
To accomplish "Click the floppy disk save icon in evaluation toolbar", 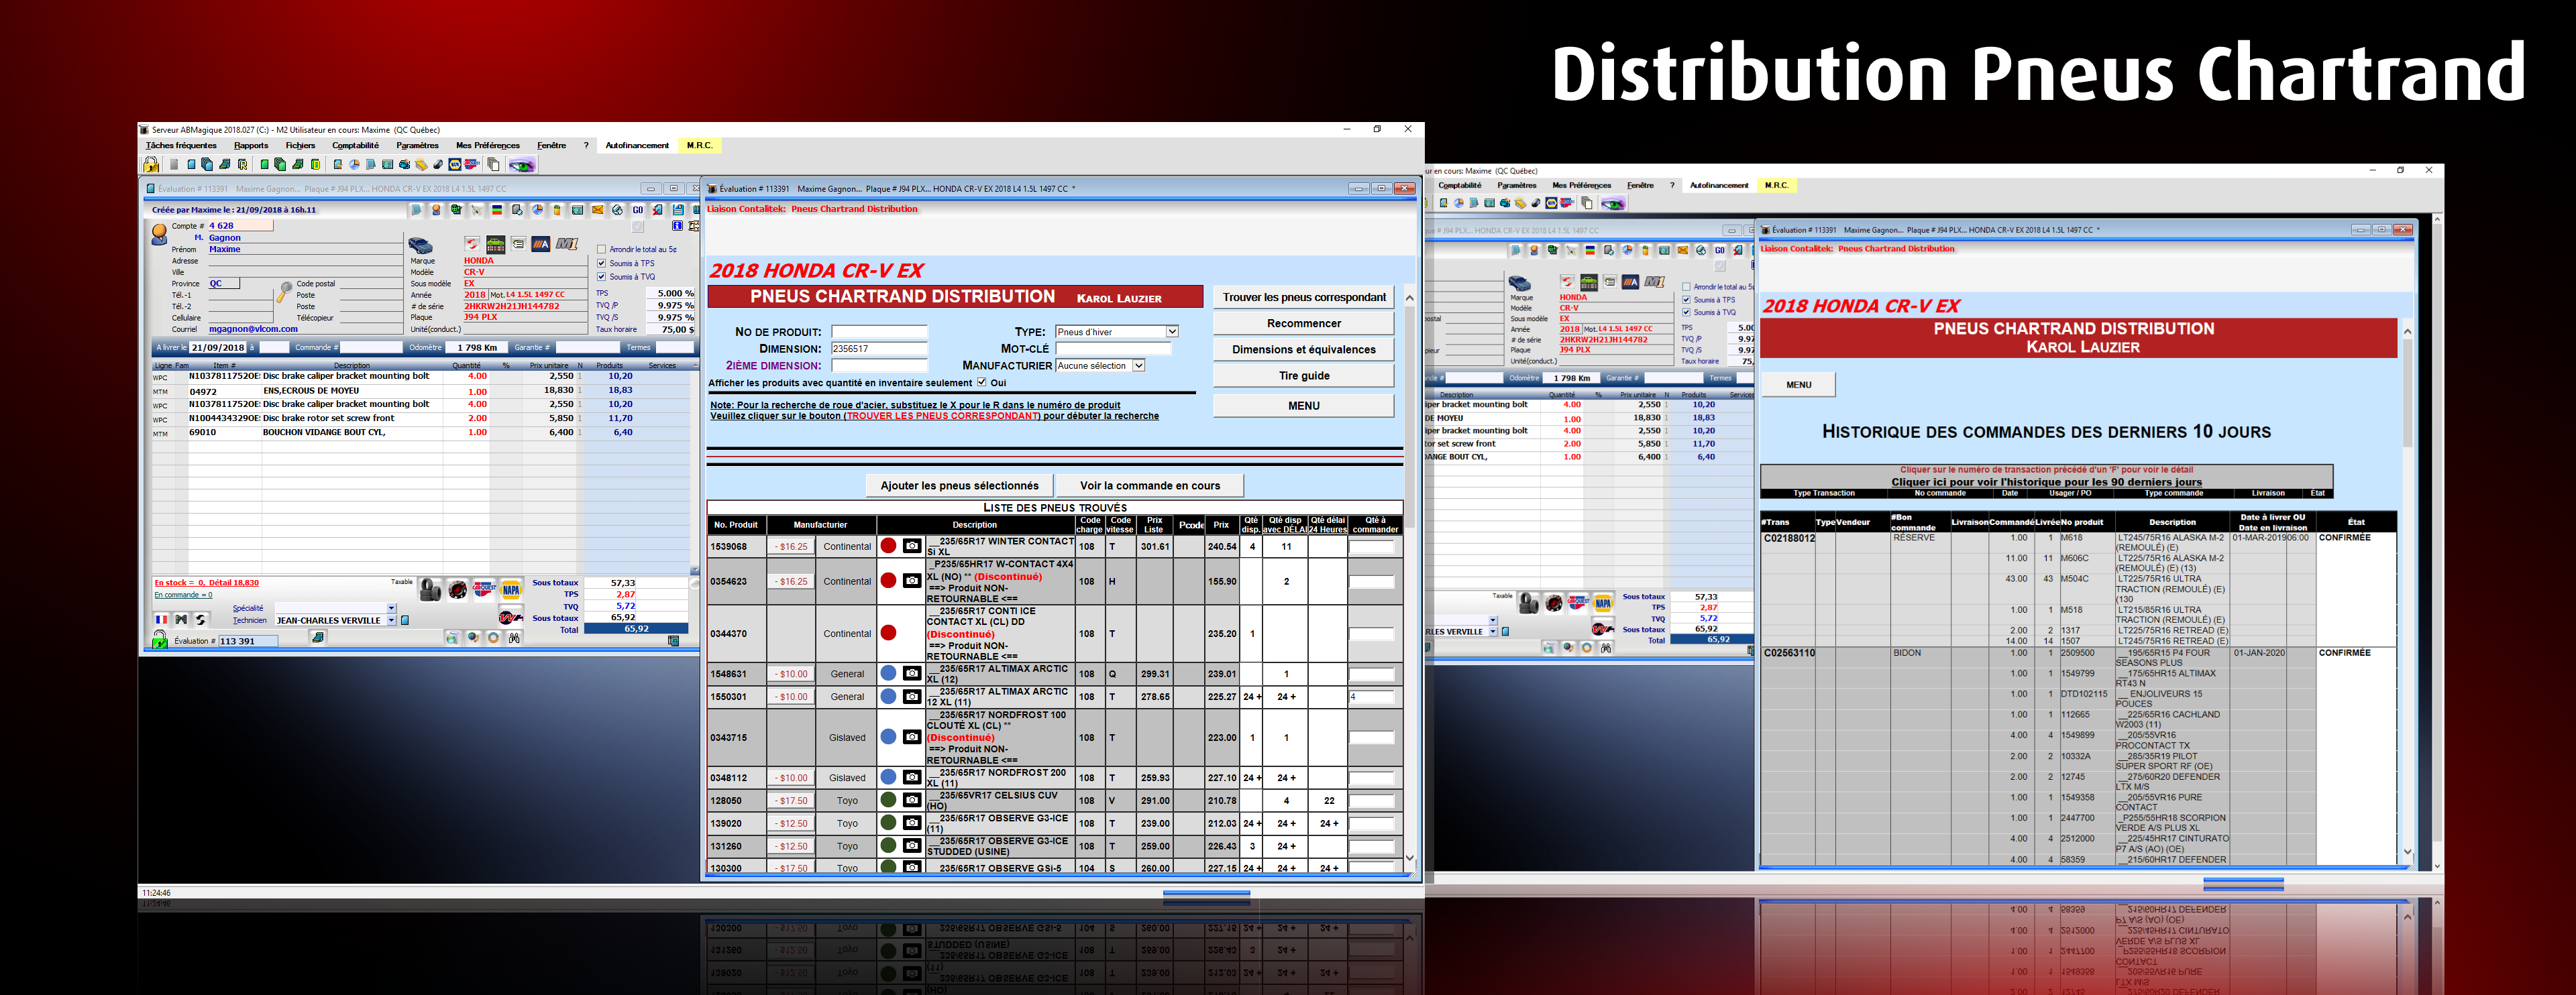I will (678, 210).
